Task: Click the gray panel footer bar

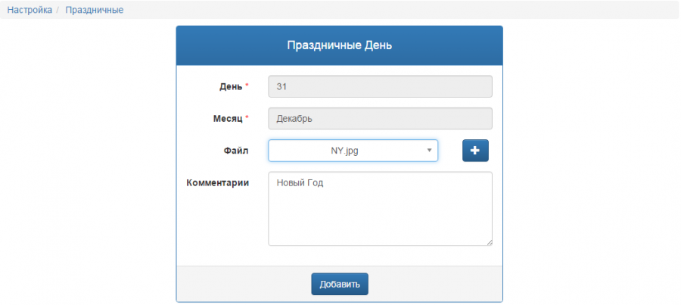Action: coord(339,284)
